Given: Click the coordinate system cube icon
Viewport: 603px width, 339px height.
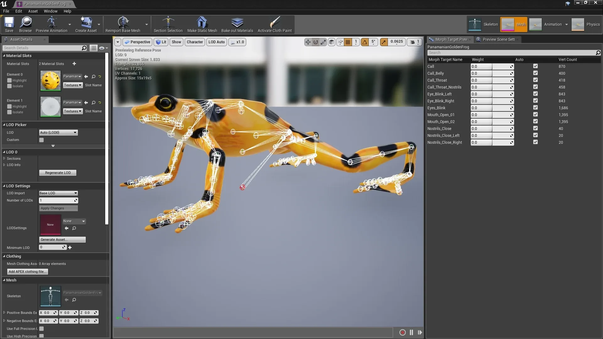Looking at the screenshot, I should [332, 42].
